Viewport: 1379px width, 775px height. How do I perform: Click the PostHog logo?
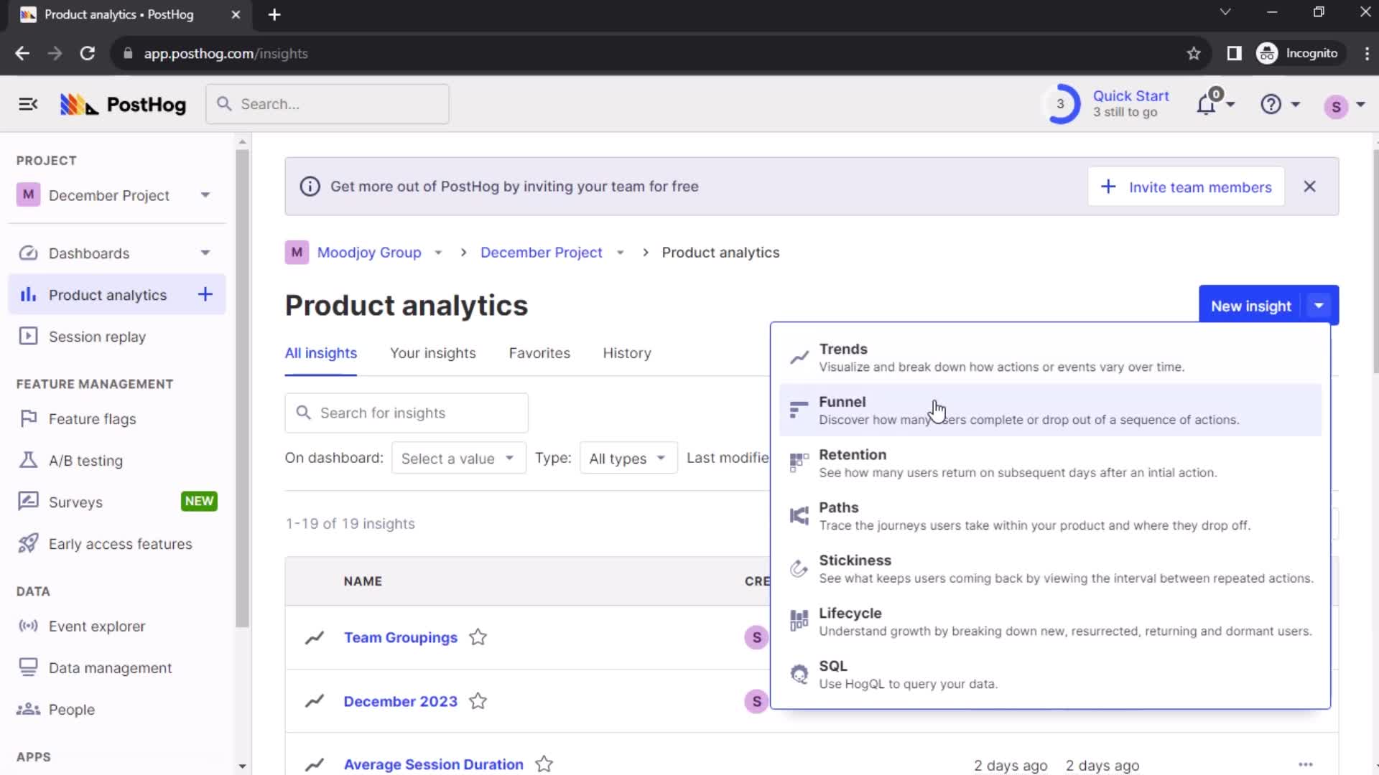[123, 105]
